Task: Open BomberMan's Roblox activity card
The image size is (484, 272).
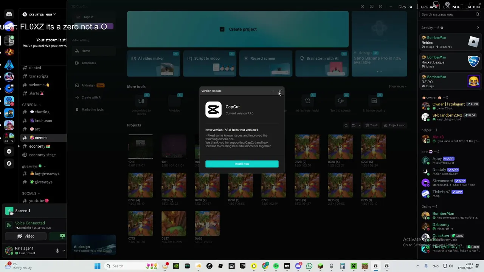Action: 450,42
